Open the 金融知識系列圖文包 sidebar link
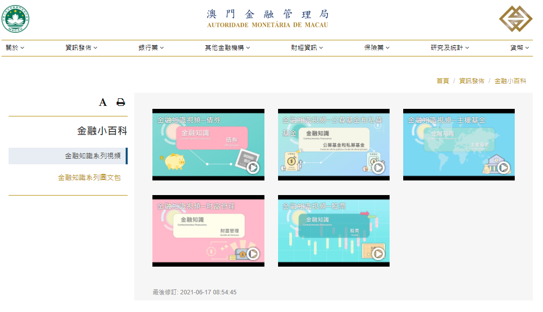Image resolution: width=543 pixels, height=312 pixels. pos(89,177)
